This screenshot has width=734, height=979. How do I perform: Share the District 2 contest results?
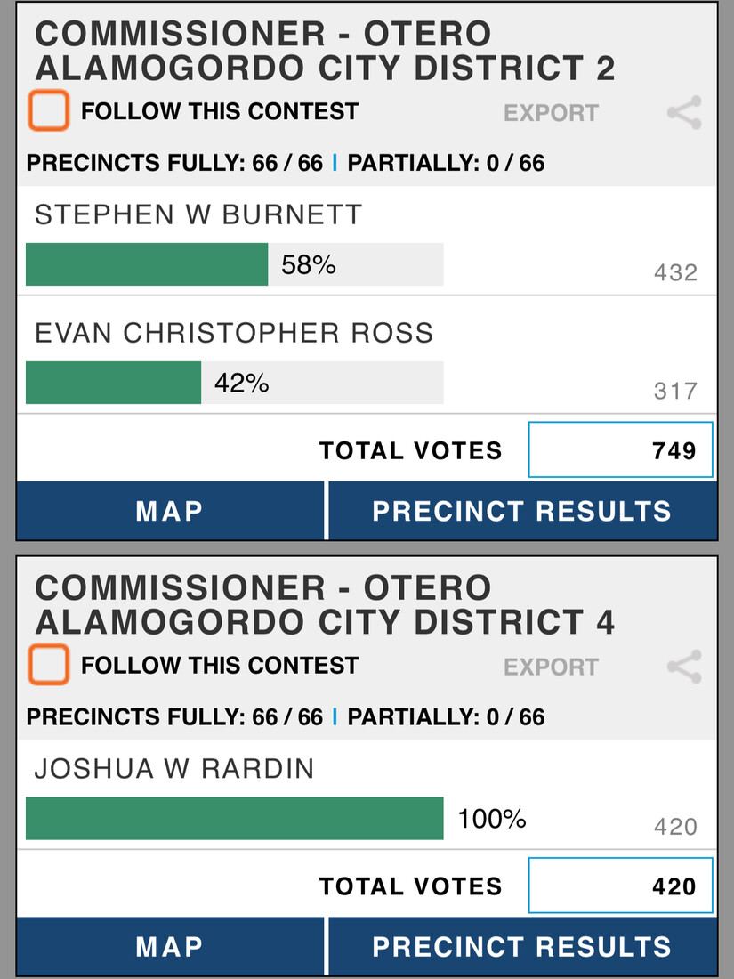click(684, 113)
